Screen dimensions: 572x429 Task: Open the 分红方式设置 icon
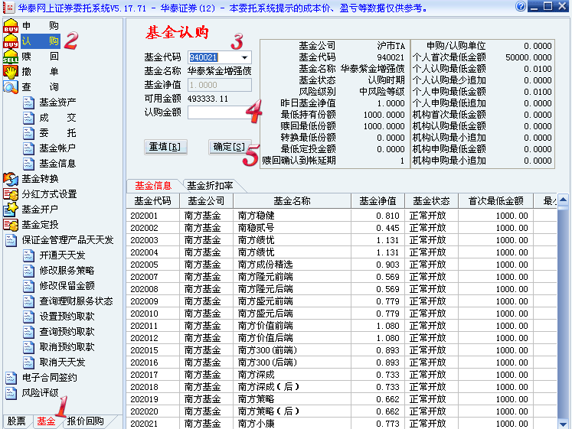pos(11,194)
